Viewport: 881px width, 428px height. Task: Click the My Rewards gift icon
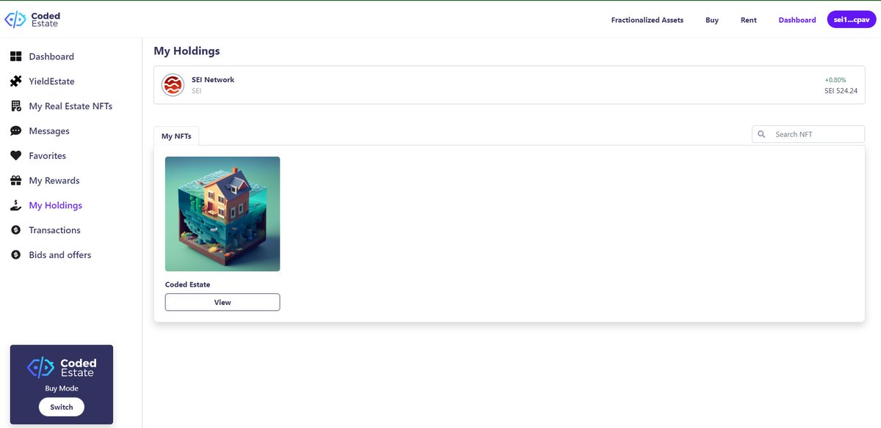[x=15, y=180]
